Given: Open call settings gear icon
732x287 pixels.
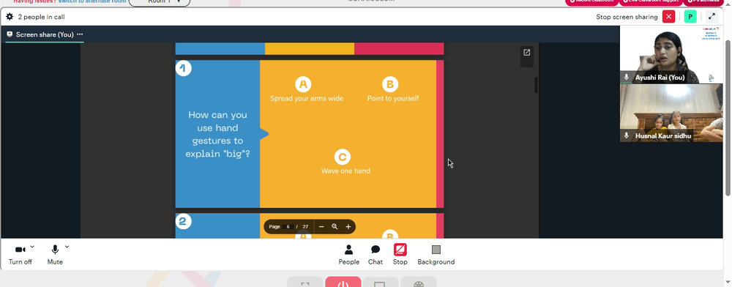Looking at the screenshot, I should (x=10, y=17).
